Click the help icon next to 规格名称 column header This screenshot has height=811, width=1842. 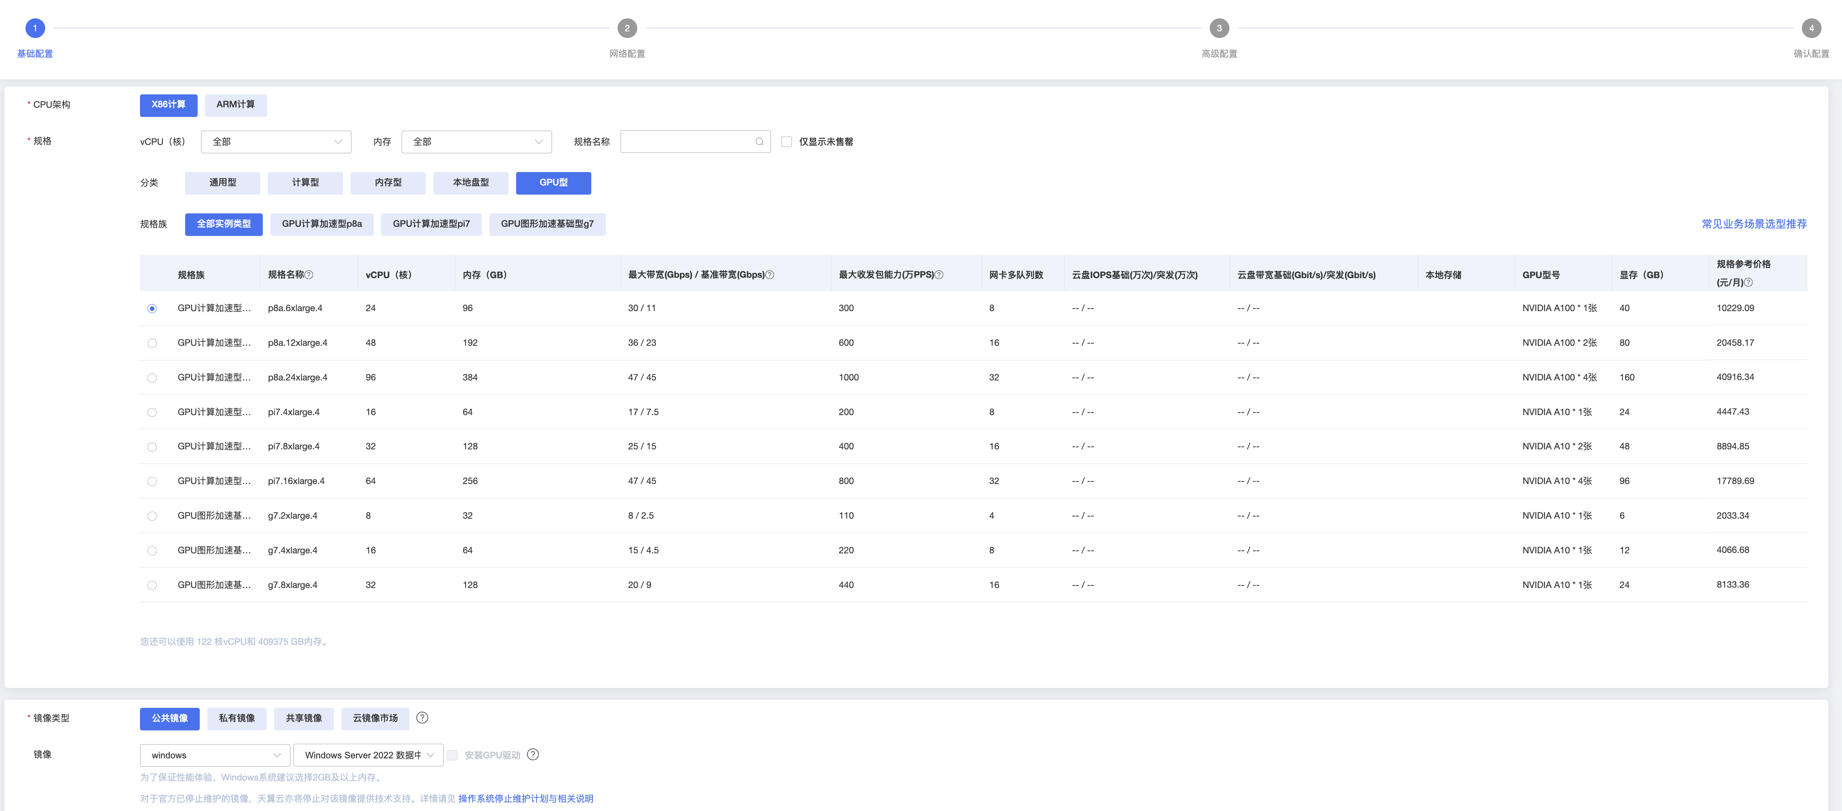309,275
